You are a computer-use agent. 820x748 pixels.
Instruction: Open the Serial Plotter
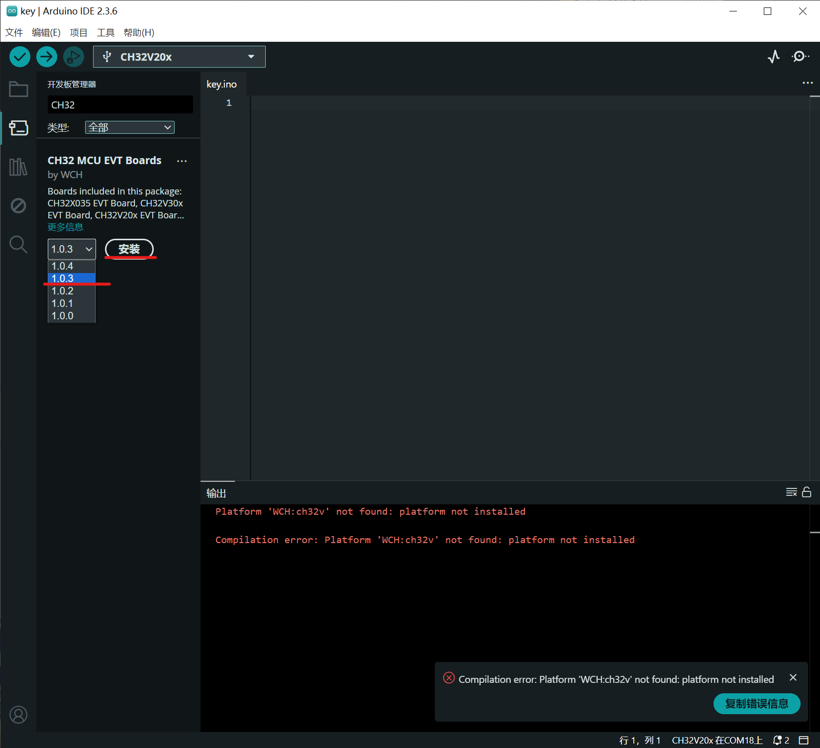[773, 57]
